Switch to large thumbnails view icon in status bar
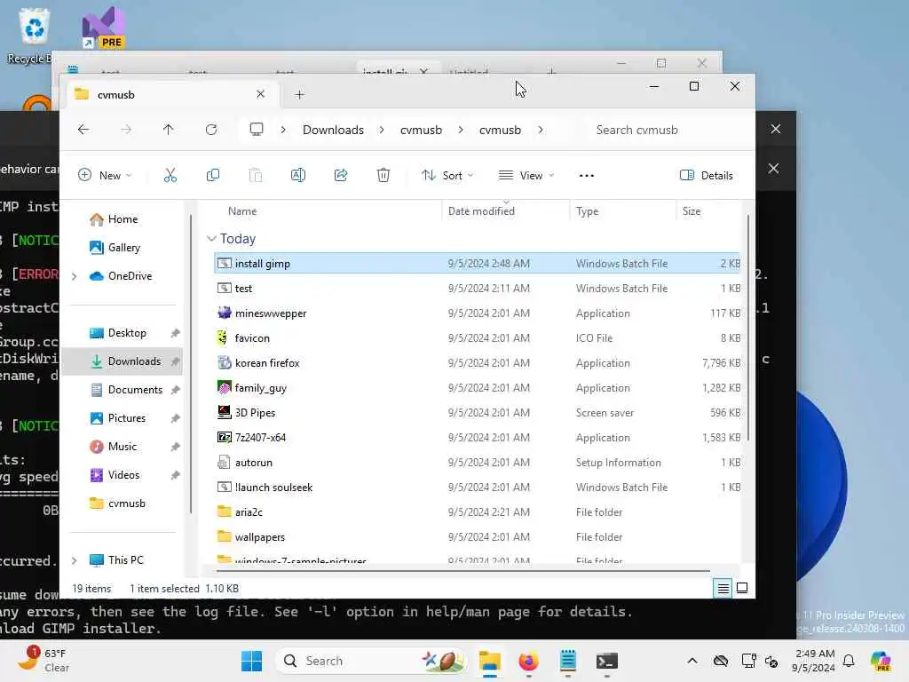The height and width of the screenshot is (682, 909). click(x=742, y=589)
